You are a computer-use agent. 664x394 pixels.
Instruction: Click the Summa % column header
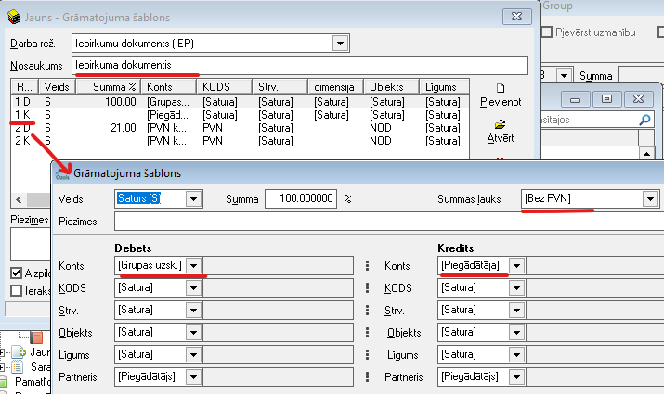coord(109,86)
